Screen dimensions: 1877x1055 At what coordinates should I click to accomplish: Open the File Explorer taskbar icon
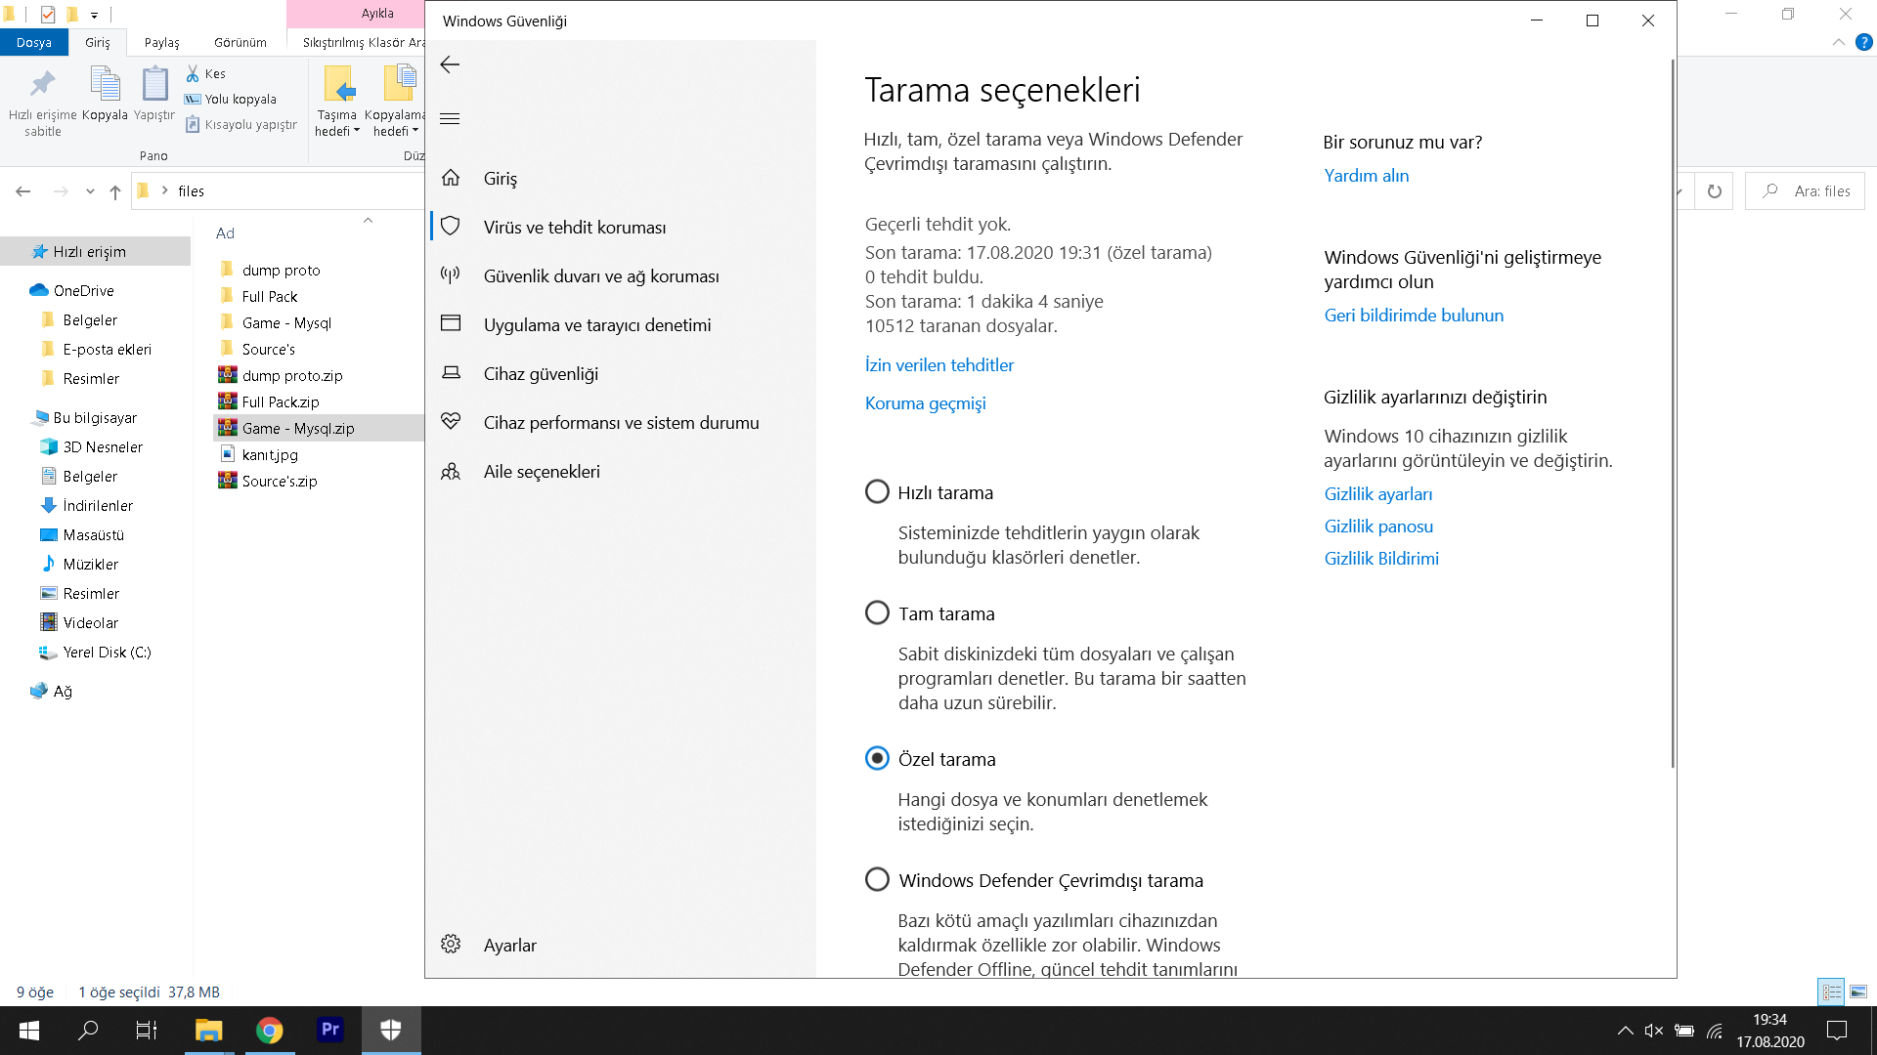(208, 1030)
